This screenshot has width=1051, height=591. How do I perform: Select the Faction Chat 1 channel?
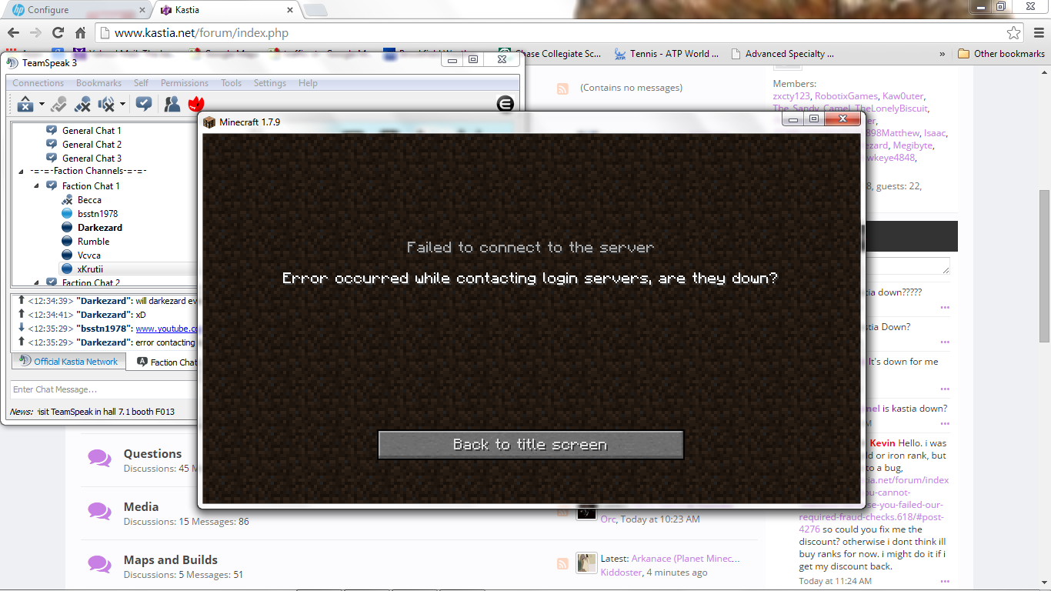coord(91,186)
